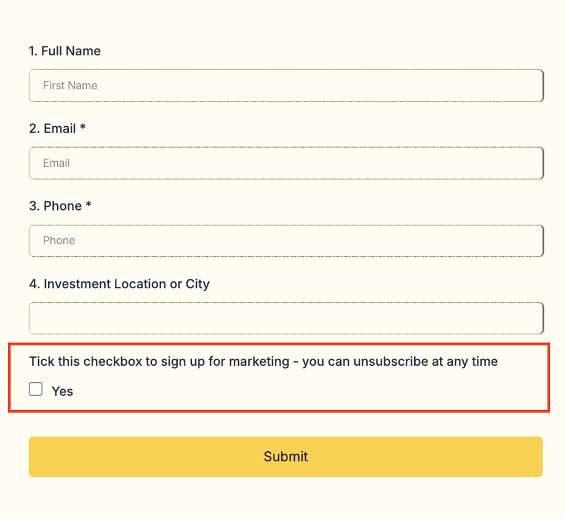Click the marketing sign-up instruction text

coord(263,361)
